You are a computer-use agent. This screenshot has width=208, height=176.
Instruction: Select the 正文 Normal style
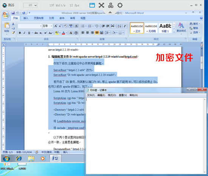pos(137,28)
